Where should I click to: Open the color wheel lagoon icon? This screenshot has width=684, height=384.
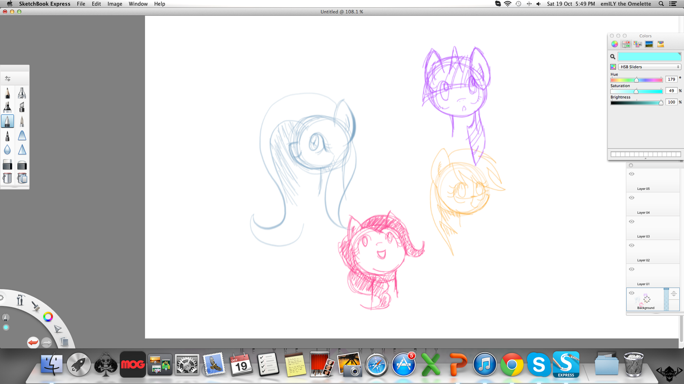[x=48, y=317]
